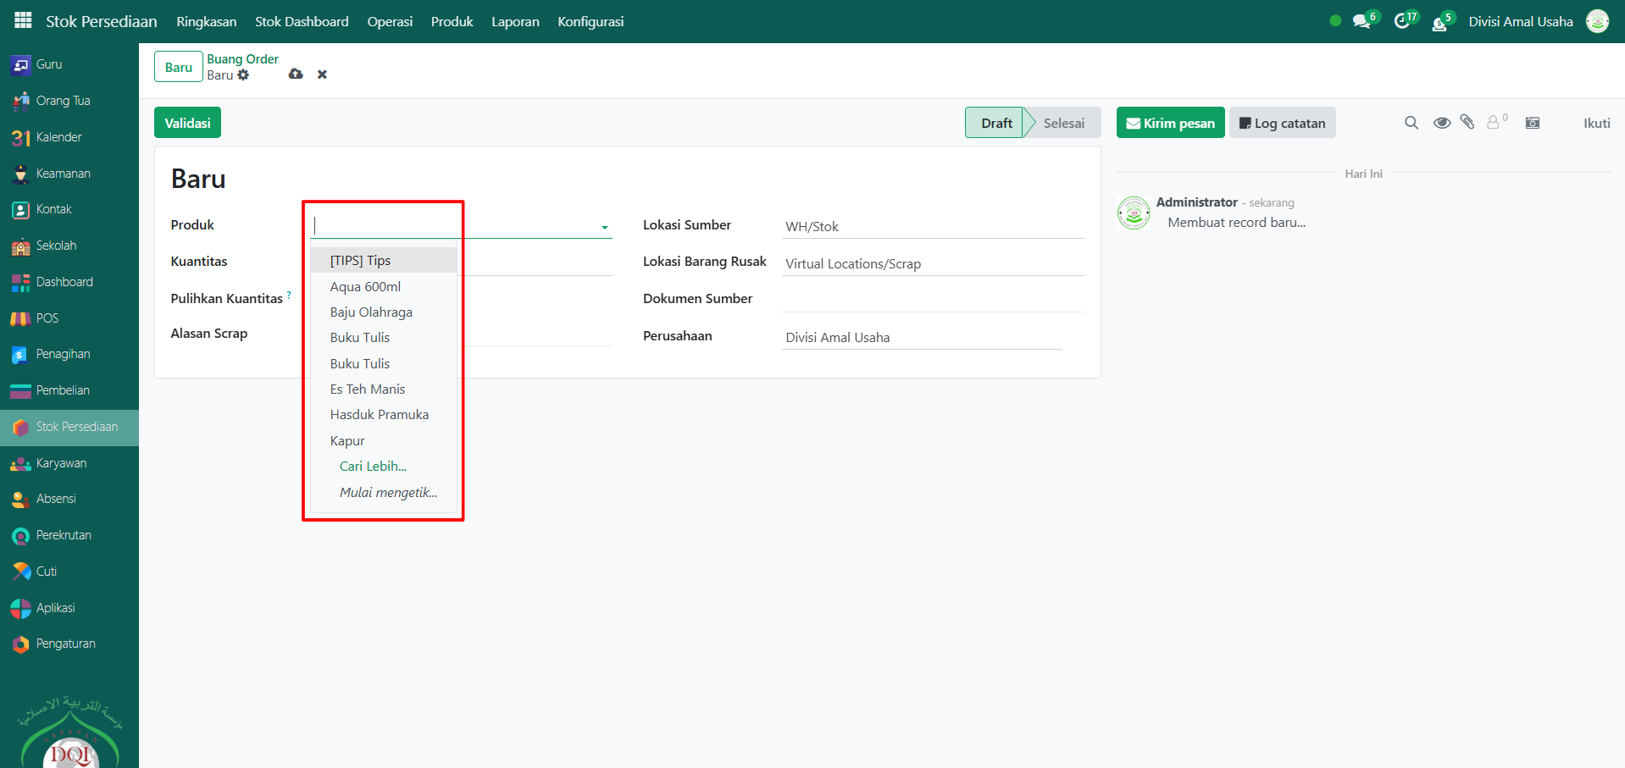Open the Operasi menu
Image resolution: width=1625 pixels, height=768 pixels.
(x=390, y=22)
